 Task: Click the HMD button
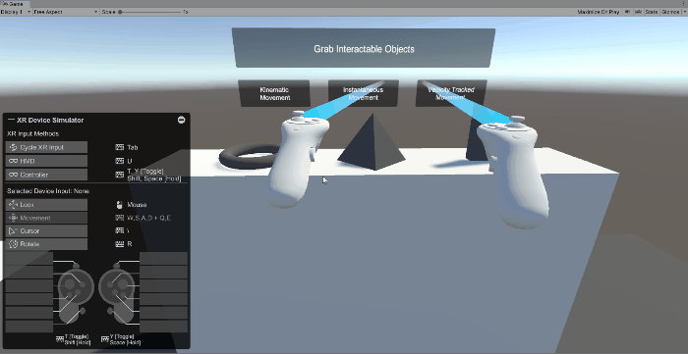coord(46,161)
